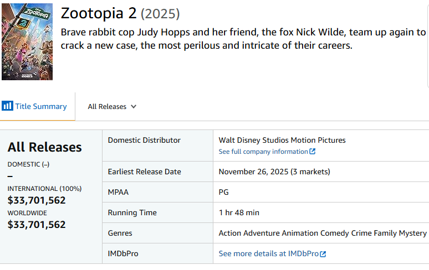The width and height of the screenshot is (429, 270).
Task: Follow the See more details at IMDbPro link
Action: [x=269, y=253]
